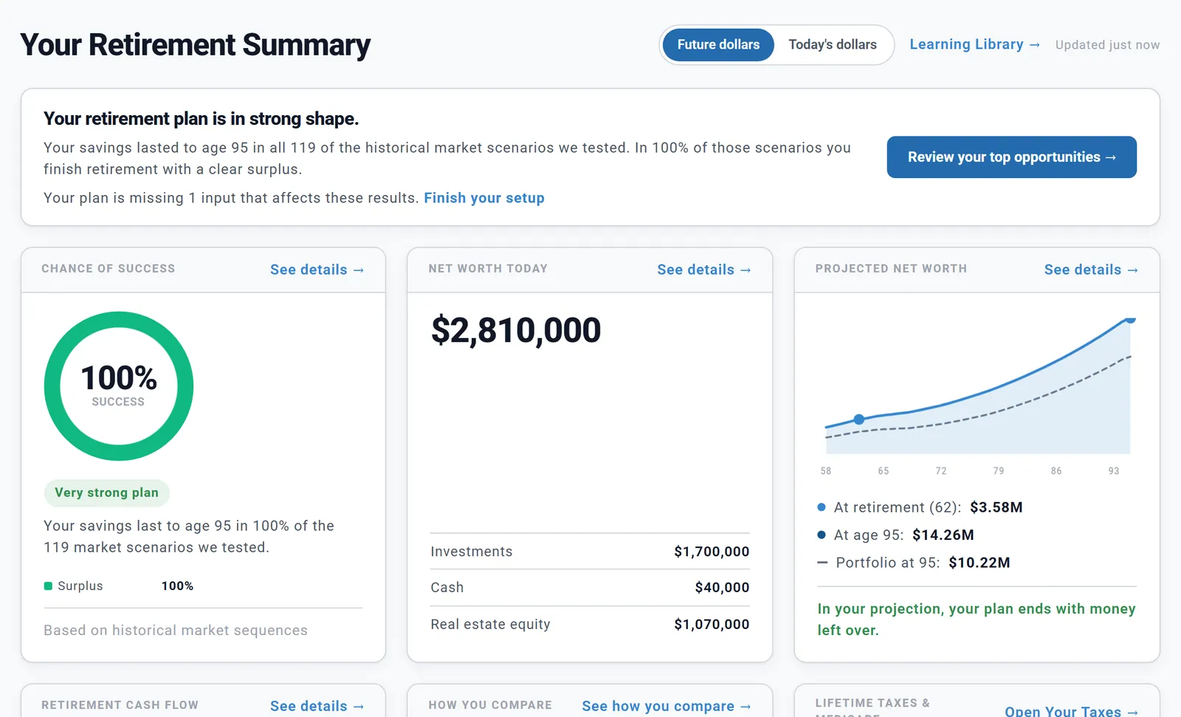See details for Projected Net Worth
The height and width of the screenshot is (717, 1181).
[x=1091, y=270]
